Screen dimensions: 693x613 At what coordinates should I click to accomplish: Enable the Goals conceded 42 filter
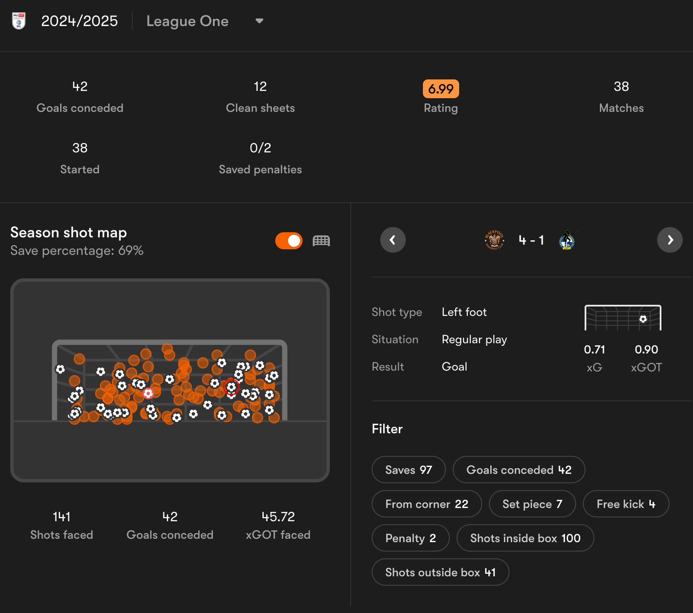(518, 470)
